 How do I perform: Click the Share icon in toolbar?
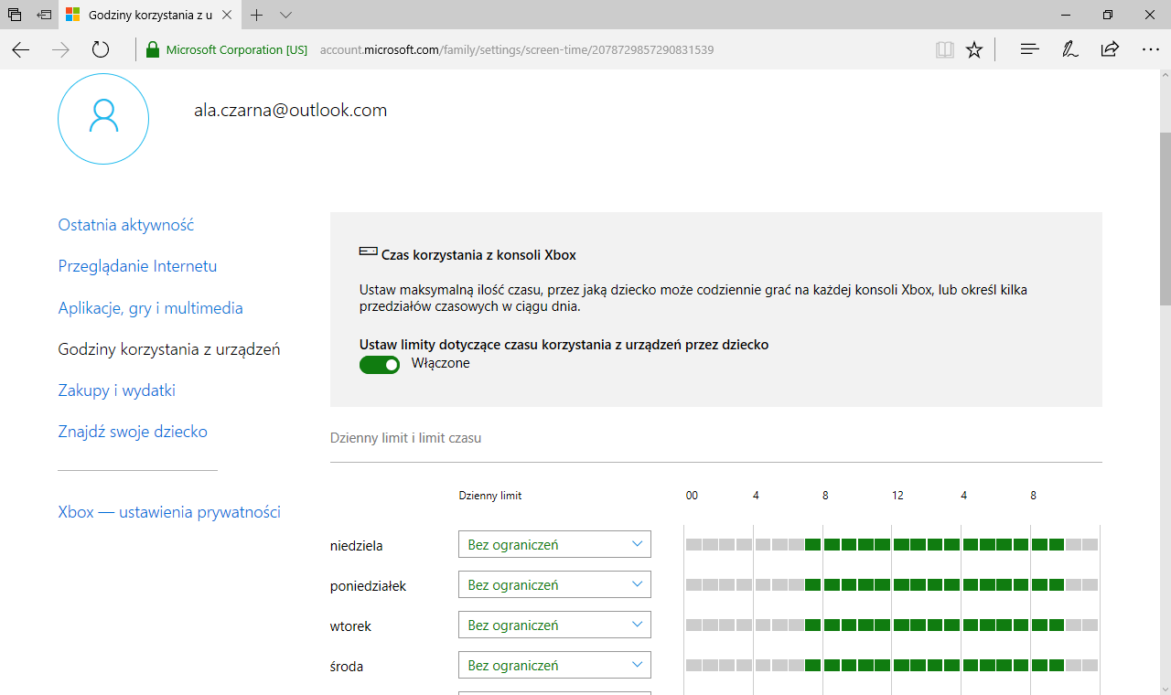click(1110, 50)
